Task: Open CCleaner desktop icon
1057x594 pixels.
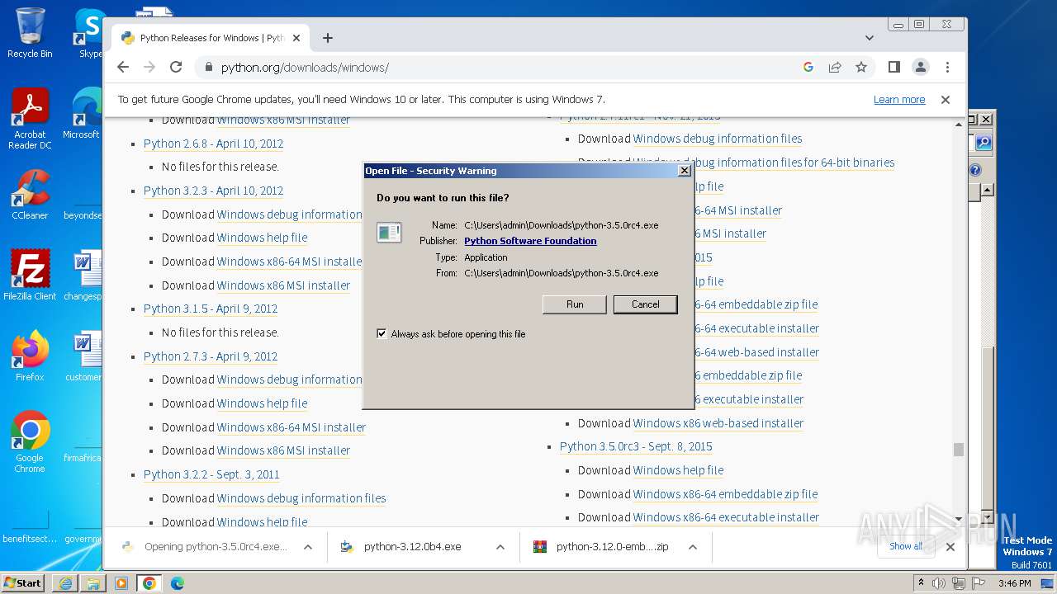Action: point(30,195)
